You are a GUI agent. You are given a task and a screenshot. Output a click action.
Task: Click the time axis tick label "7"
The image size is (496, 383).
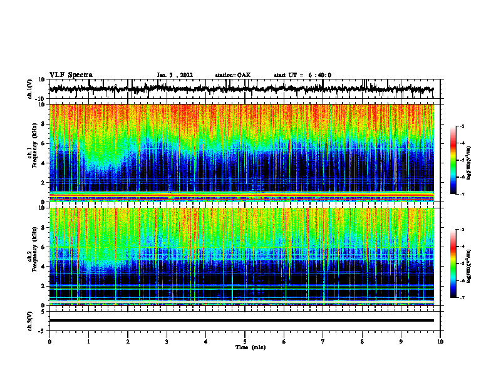(323, 342)
